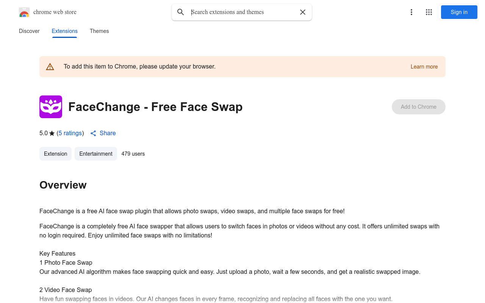Click the FaceChange extension icon
This screenshot has height=303, width=485.
(x=50, y=107)
